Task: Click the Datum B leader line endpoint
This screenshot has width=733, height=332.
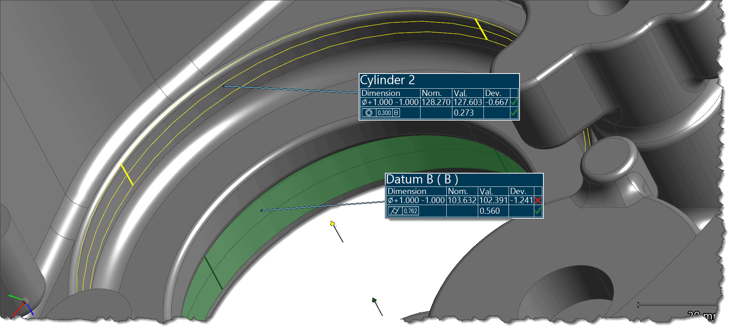Action: 262,210
